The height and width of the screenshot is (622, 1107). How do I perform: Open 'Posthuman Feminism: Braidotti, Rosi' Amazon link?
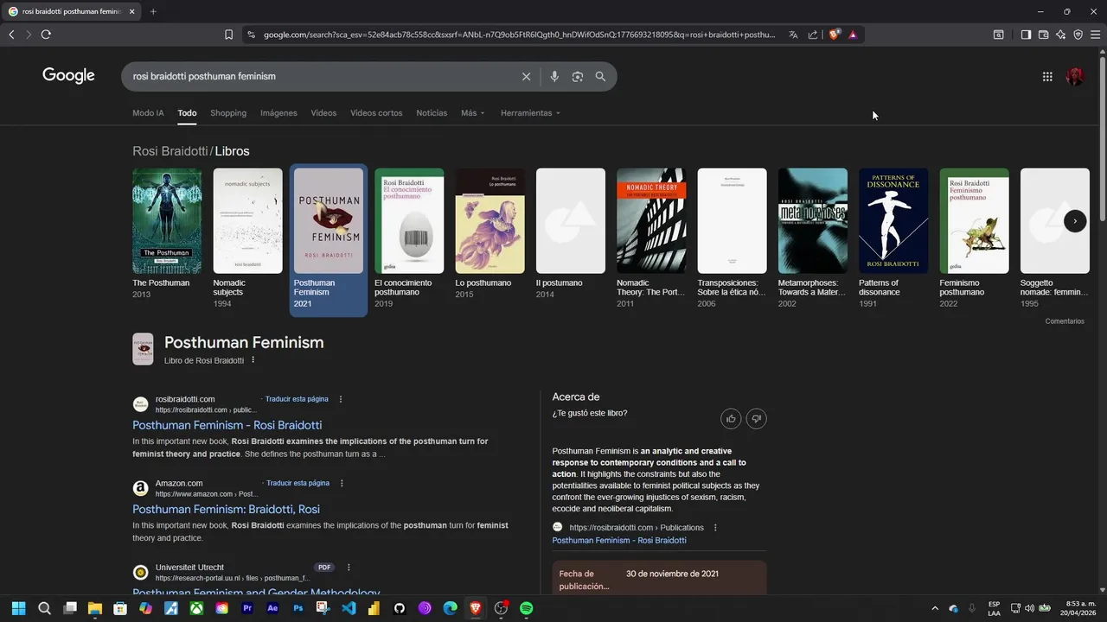(x=226, y=509)
